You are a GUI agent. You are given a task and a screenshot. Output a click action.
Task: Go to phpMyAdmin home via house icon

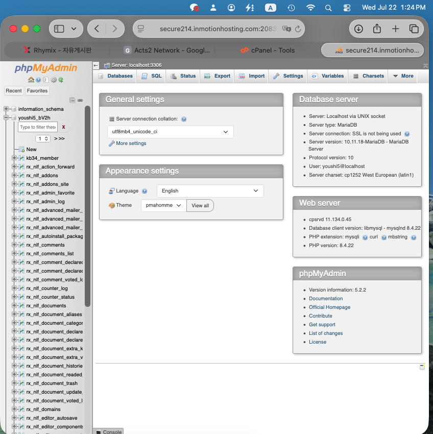pos(31,80)
